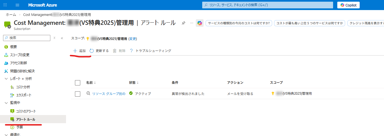384x136 pixels.
Task: Click the アクション column header
Action: click(235, 83)
